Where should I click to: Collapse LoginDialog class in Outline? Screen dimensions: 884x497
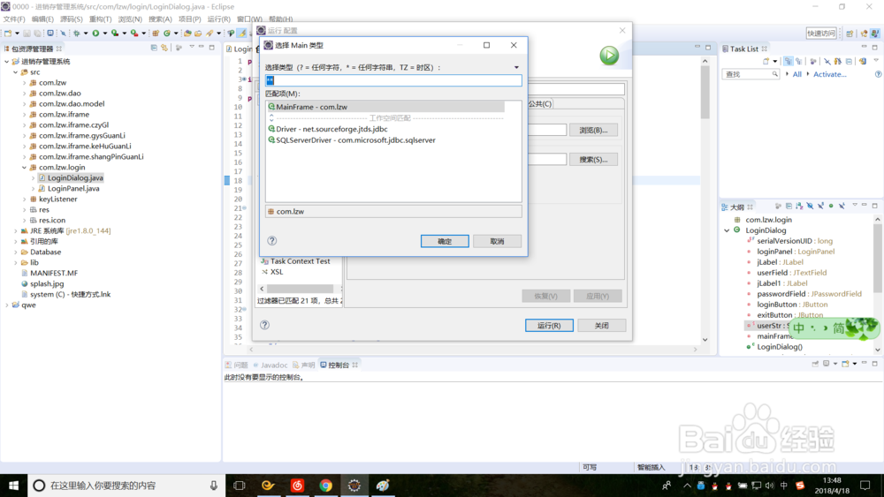(x=727, y=230)
